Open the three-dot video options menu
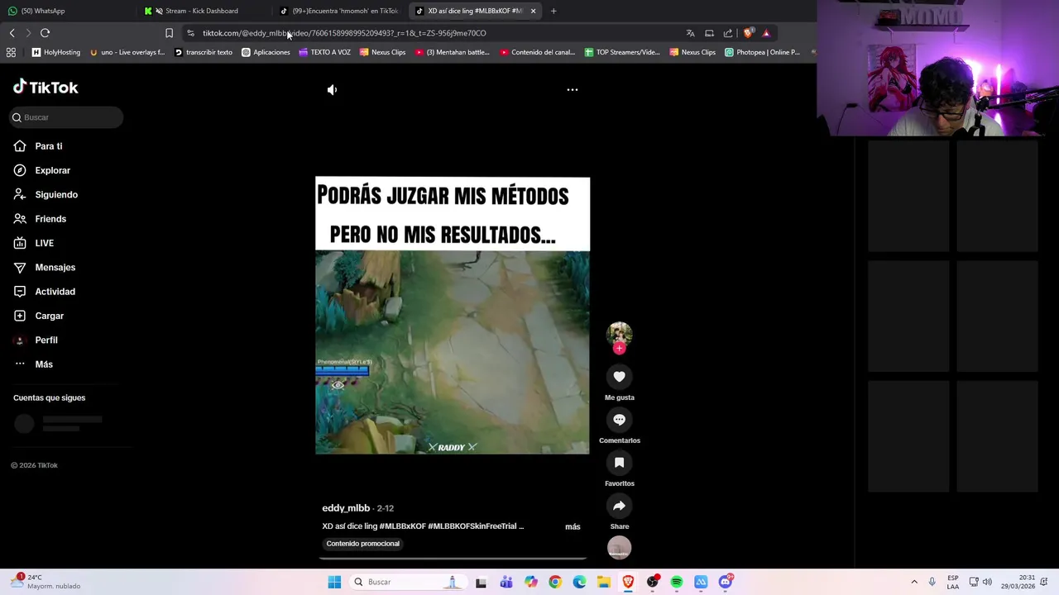 pyautogui.click(x=572, y=89)
